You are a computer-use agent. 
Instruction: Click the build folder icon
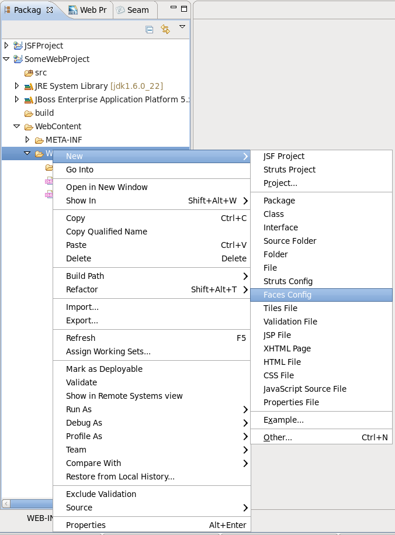tap(29, 113)
